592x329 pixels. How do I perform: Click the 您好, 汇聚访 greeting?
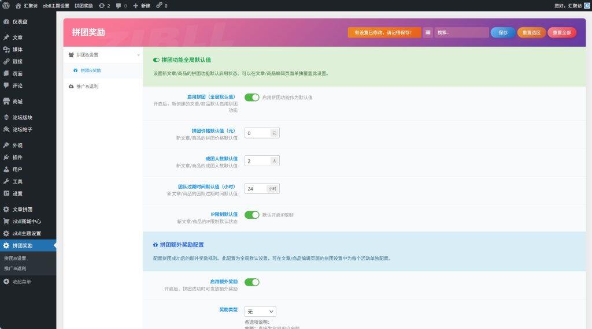pyautogui.click(x=568, y=6)
